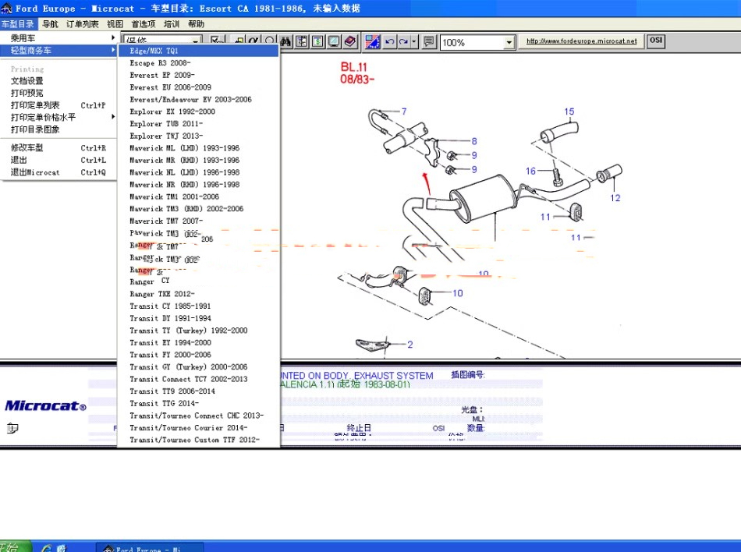This screenshot has height=552, width=741.
Task: Open the fordeurope.microcat.net link
Action: pyautogui.click(x=582, y=41)
